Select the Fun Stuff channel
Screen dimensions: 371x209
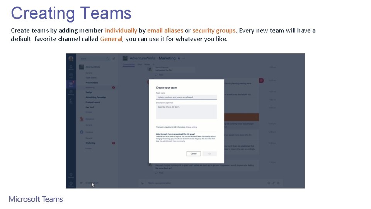pos(90,107)
